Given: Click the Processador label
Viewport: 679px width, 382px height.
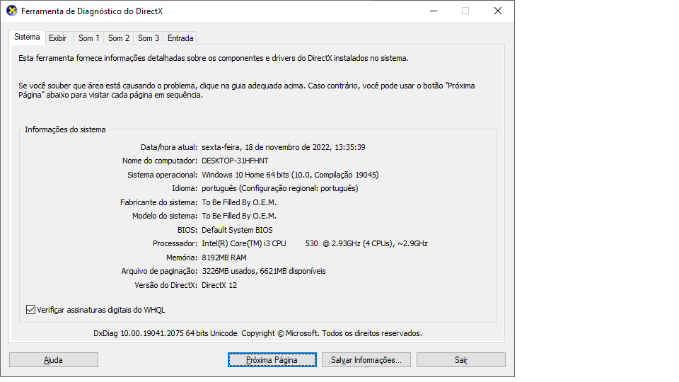Looking at the screenshot, I should pyautogui.click(x=175, y=243).
